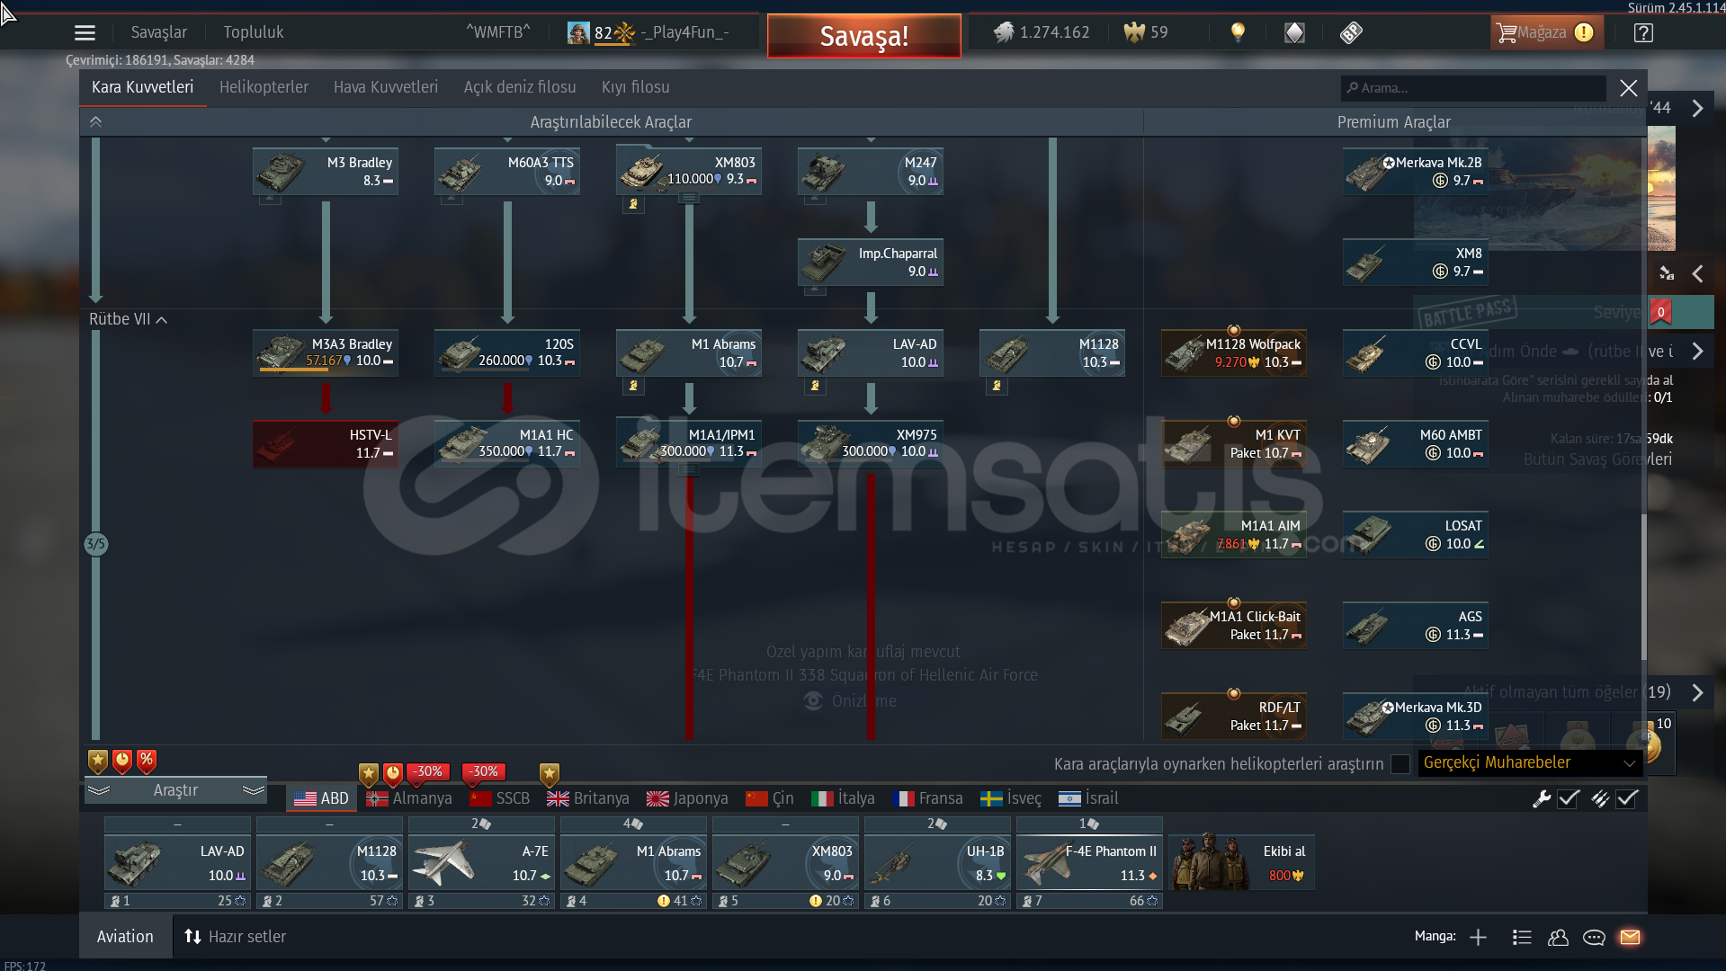Open the lightbulb hints icon
The height and width of the screenshot is (971, 1726).
1238,32
